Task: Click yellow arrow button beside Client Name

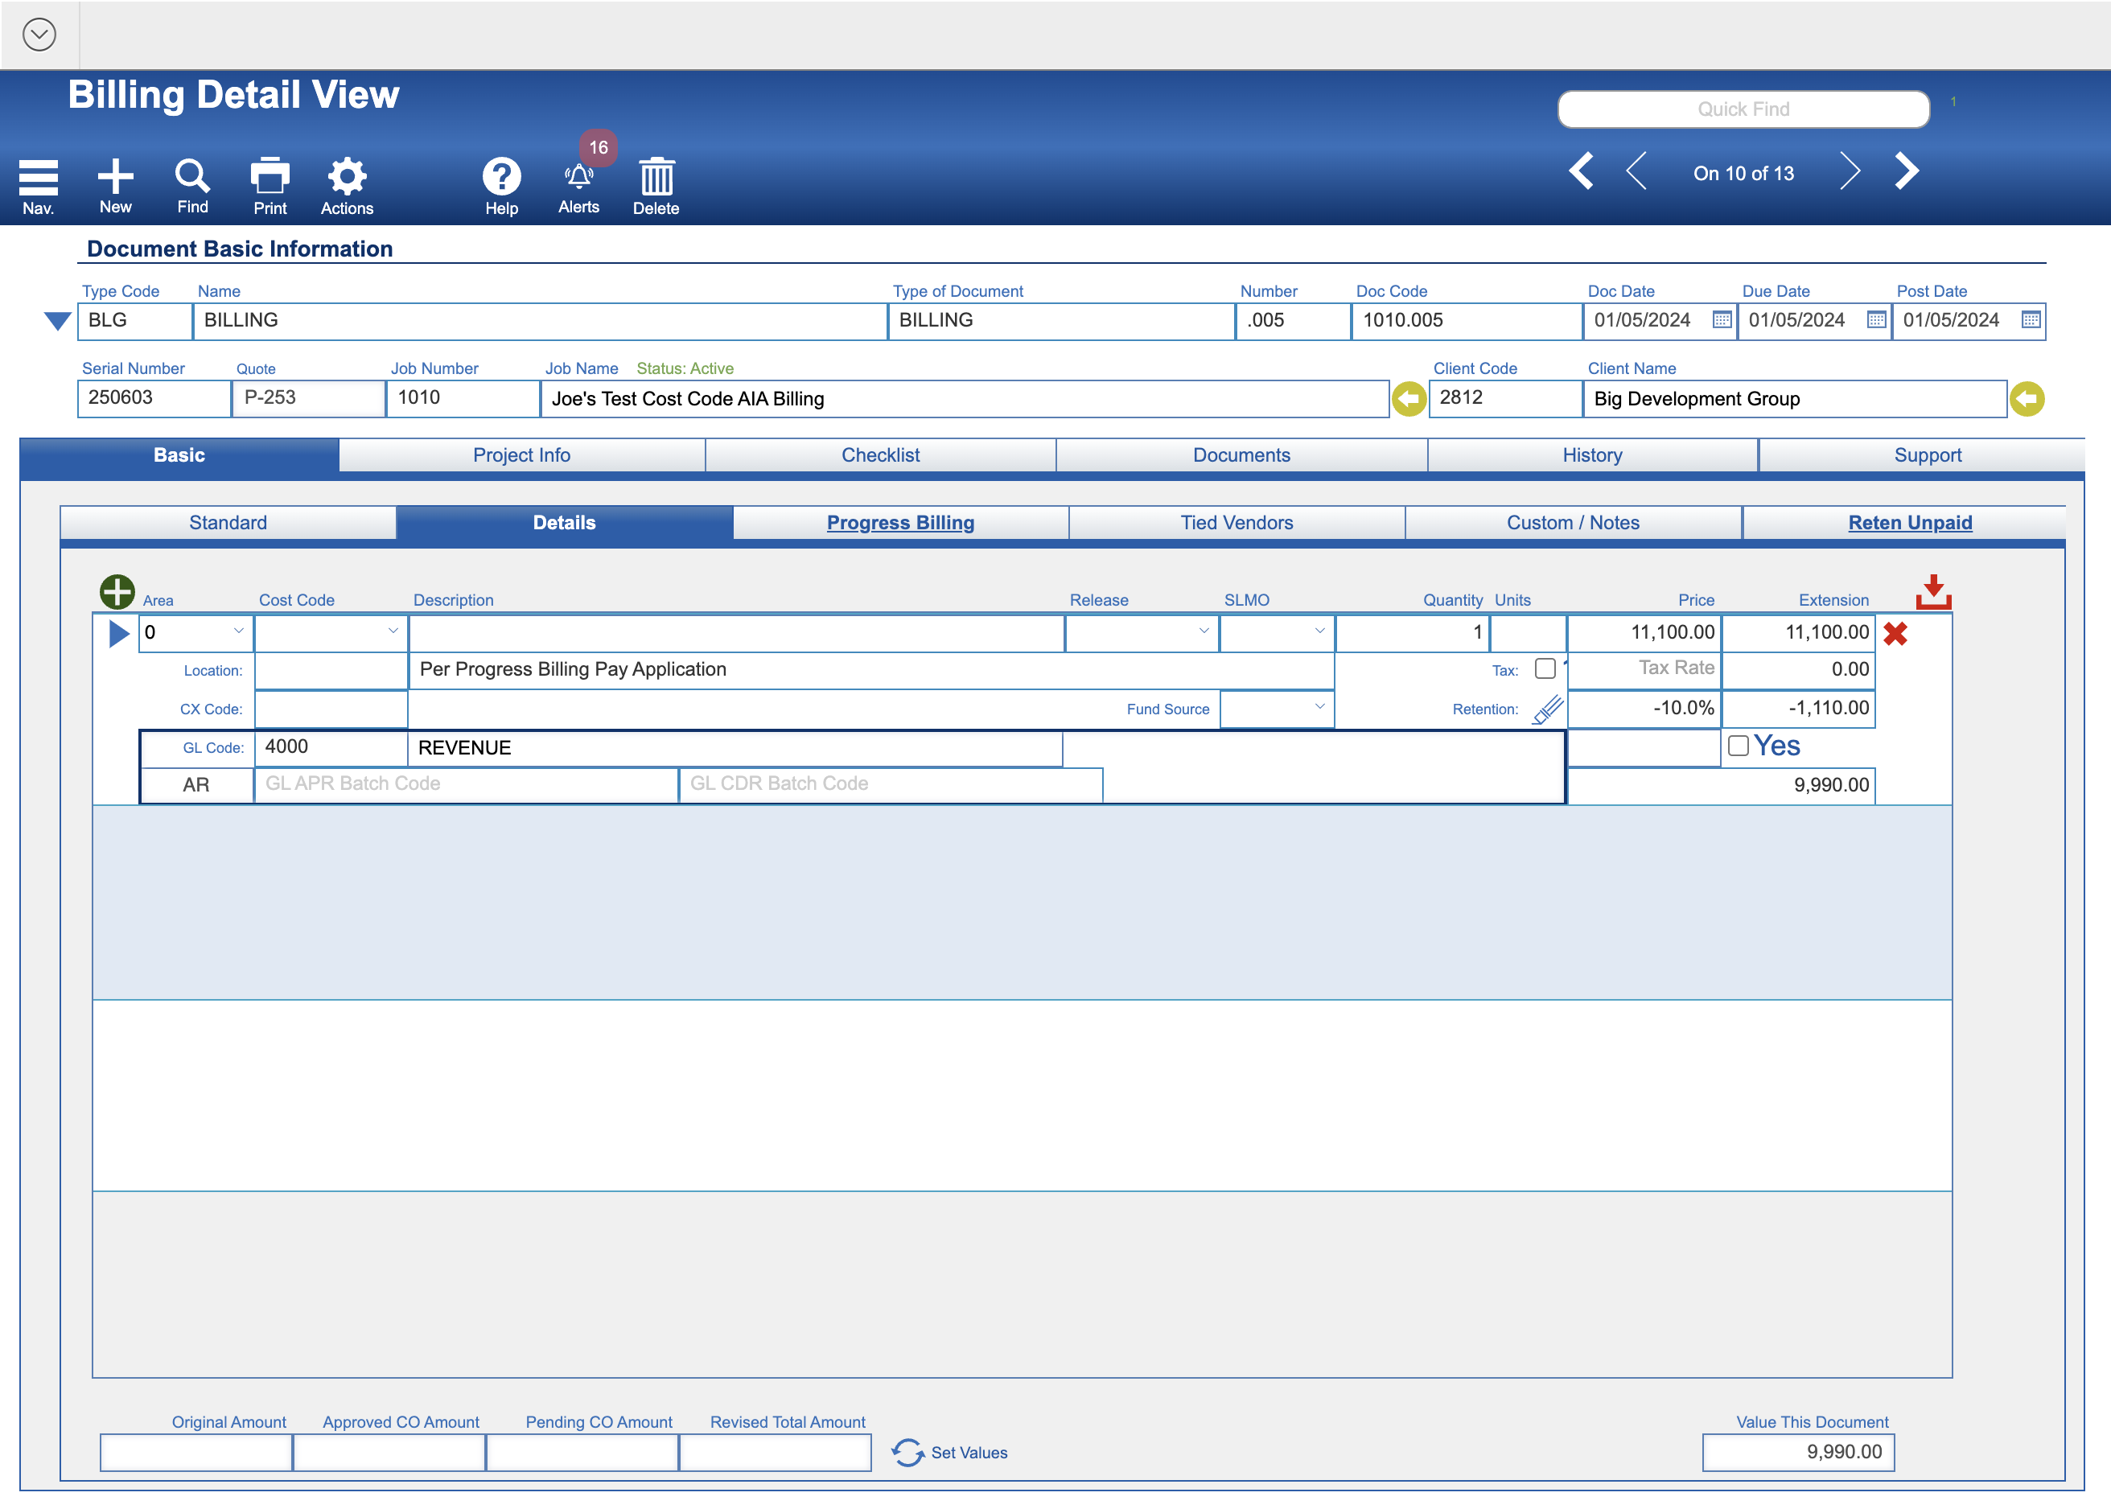Action: pyautogui.click(x=2027, y=399)
